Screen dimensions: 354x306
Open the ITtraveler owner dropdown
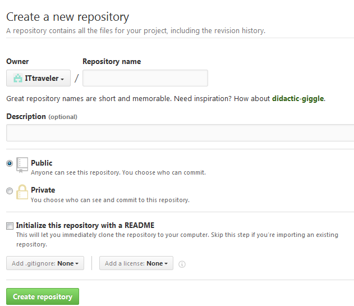click(38, 78)
